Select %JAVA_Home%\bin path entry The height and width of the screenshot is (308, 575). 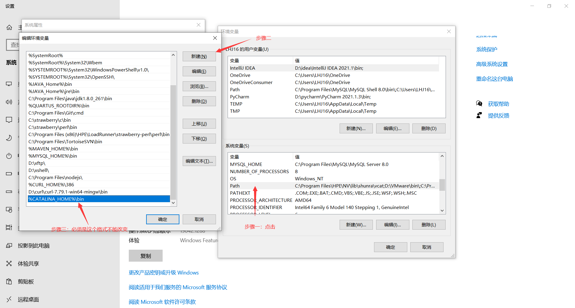99,84
